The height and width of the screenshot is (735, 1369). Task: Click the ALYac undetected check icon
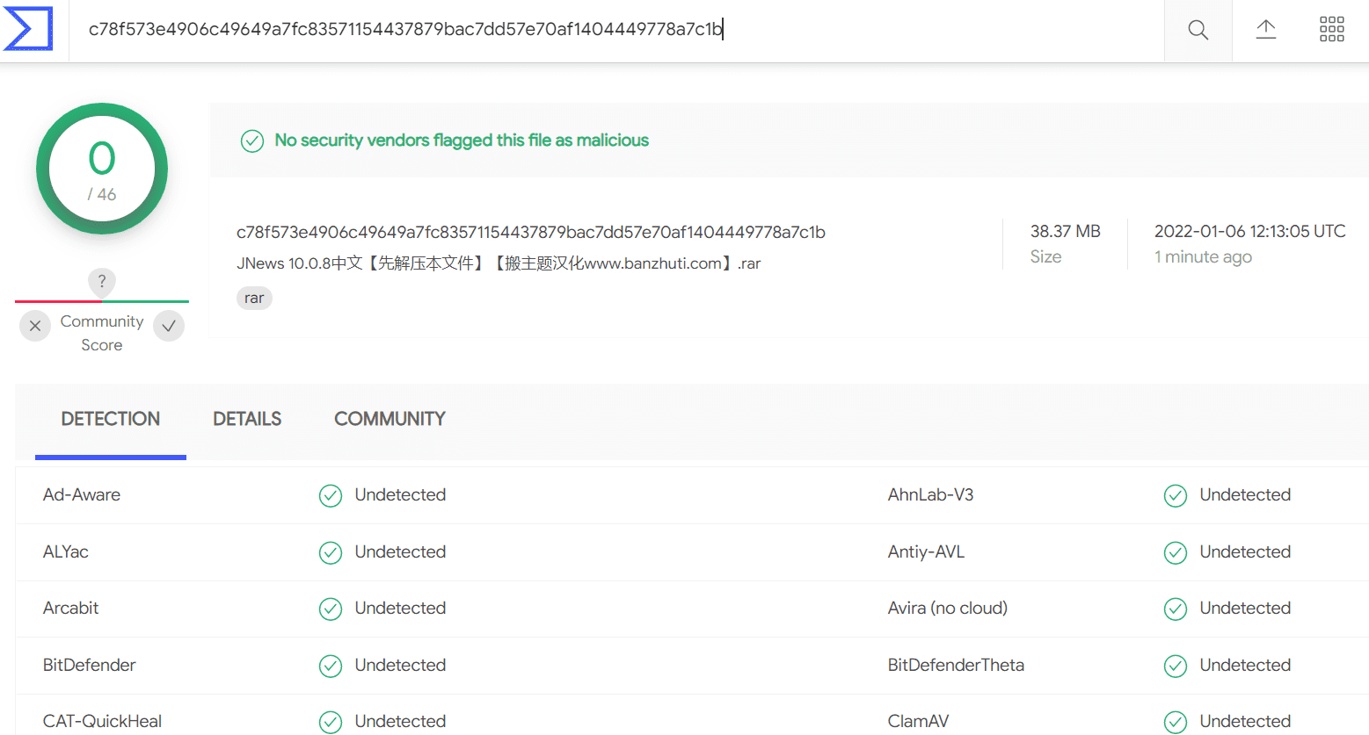[331, 552]
